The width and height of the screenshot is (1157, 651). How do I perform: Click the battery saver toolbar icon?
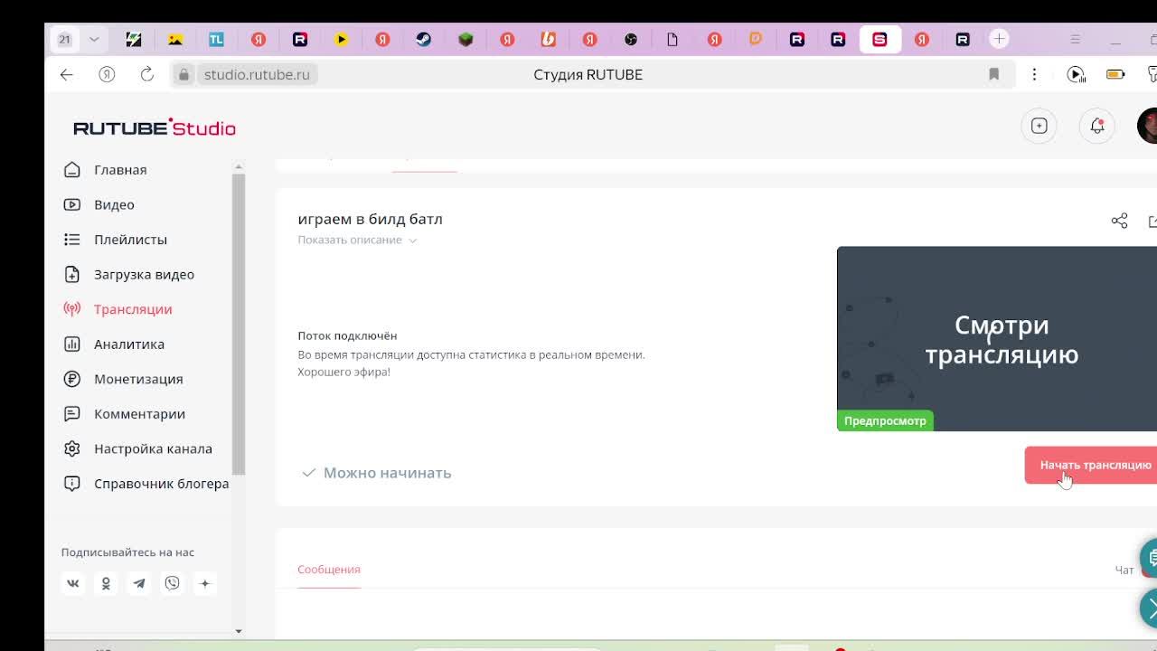pos(1115,74)
